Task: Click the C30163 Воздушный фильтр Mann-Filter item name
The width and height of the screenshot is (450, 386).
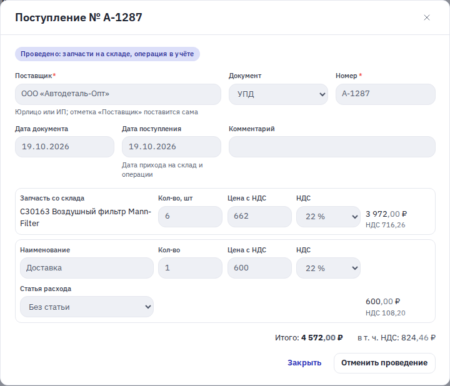Action: point(86,217)
